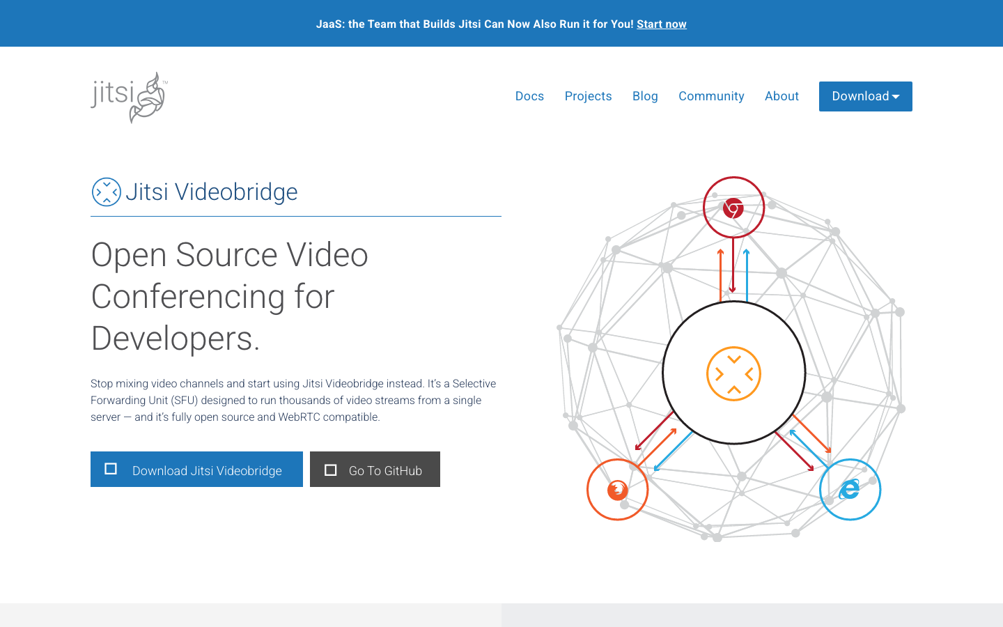Click the Chrome browser icon in the network diagram
Image resolution: width=1003 pixels, height=627 pixels.
pyautogui.click(x=733, y=207)
